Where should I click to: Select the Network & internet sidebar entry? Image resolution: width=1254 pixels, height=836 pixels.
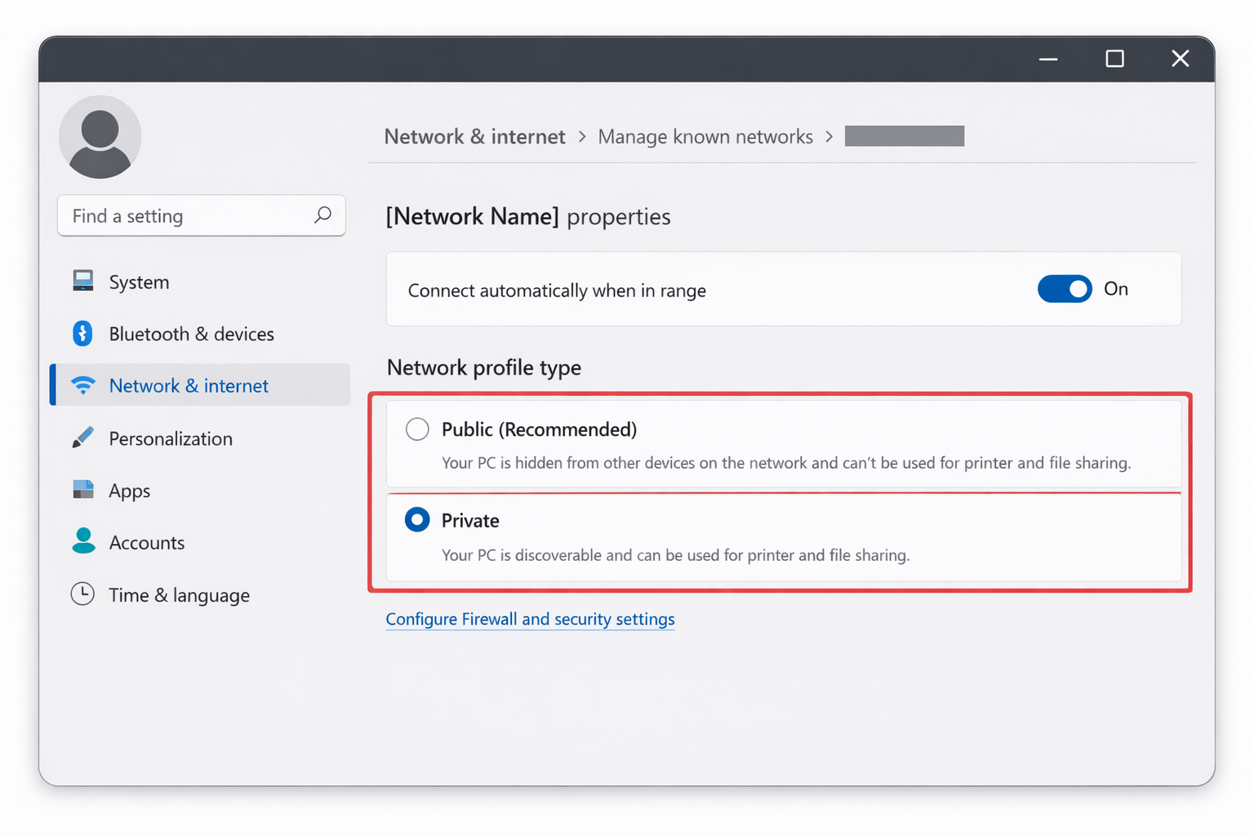tap(188, 385)
